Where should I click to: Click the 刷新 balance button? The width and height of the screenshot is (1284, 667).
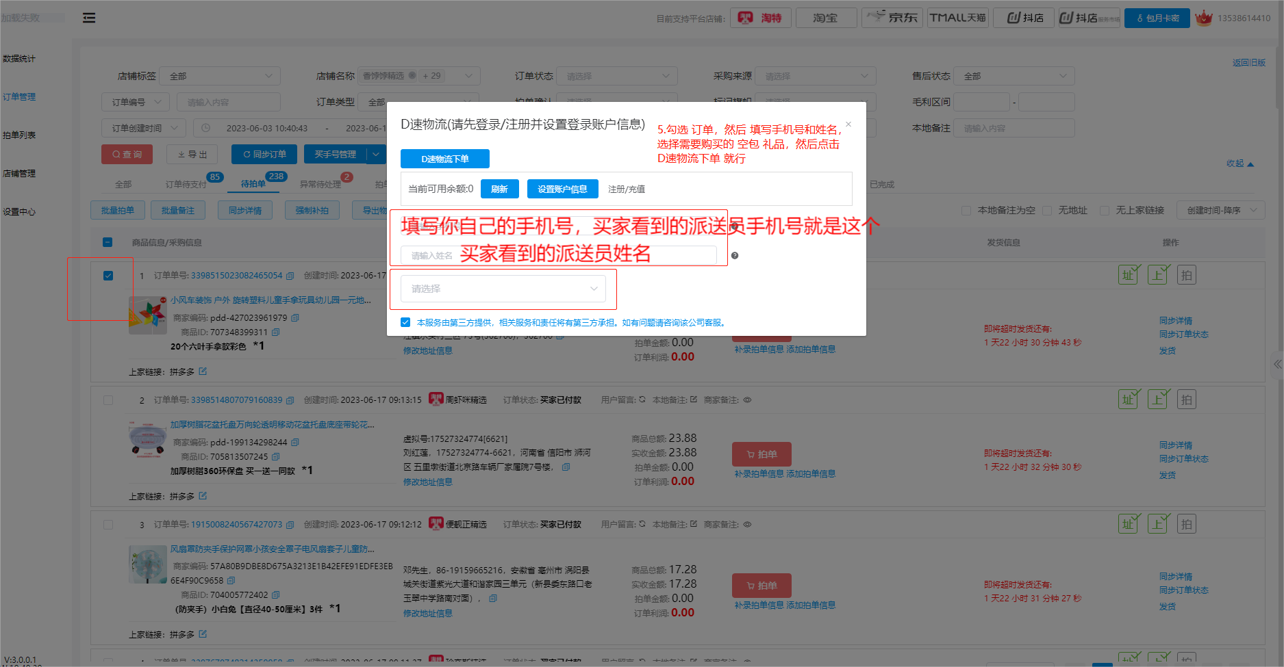[x=500, y=189]
